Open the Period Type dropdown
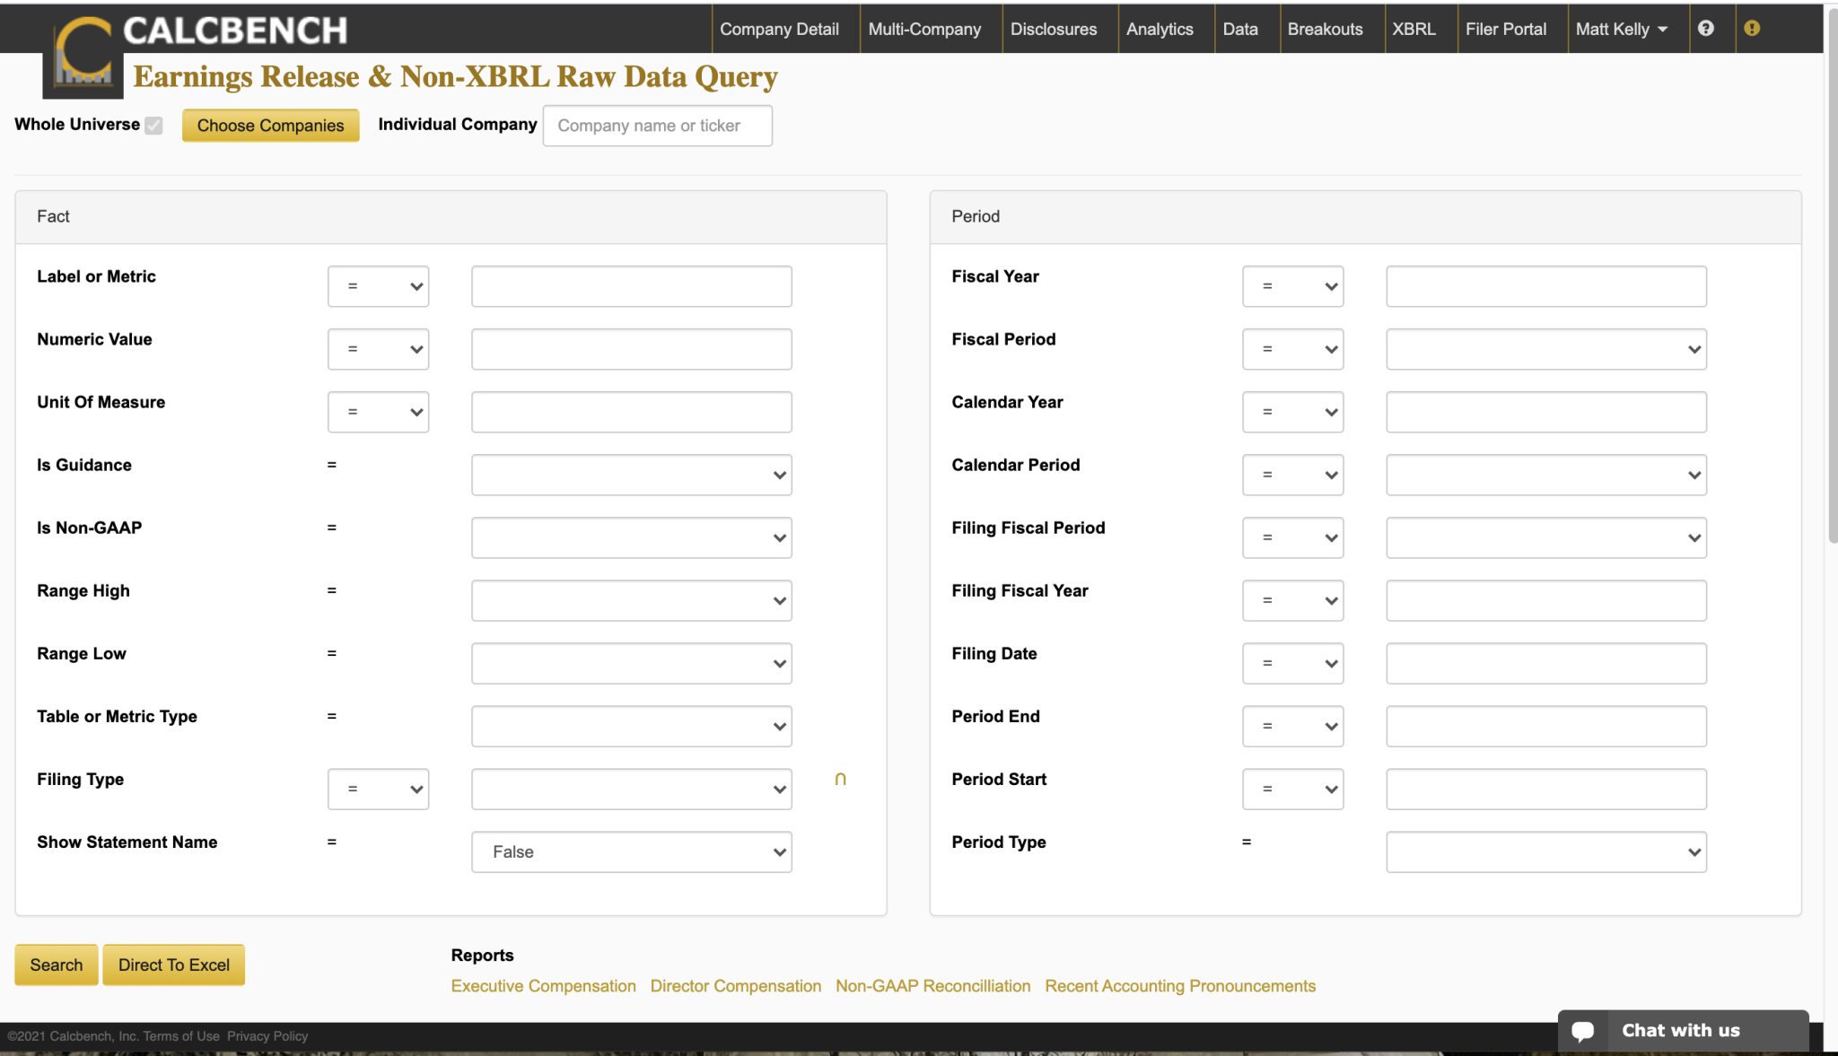This screenshot has width=1838, height=1056. pos(1545,851)
